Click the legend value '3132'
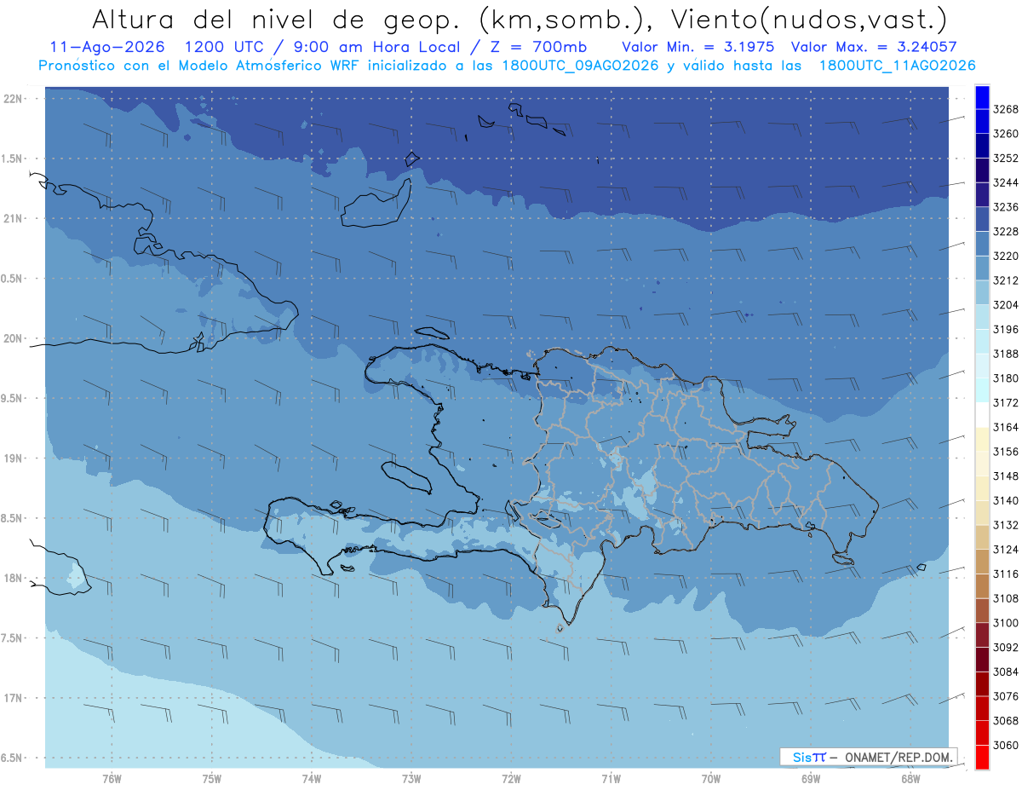 point(1006,525)
